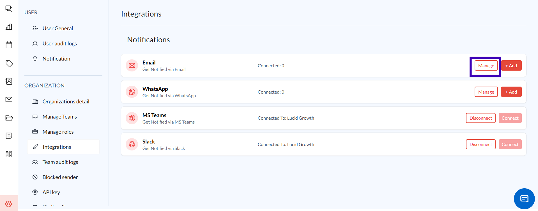This screenshot has width=538, height=211.
Task: Go to User General settings
Action: pos(58,28)
